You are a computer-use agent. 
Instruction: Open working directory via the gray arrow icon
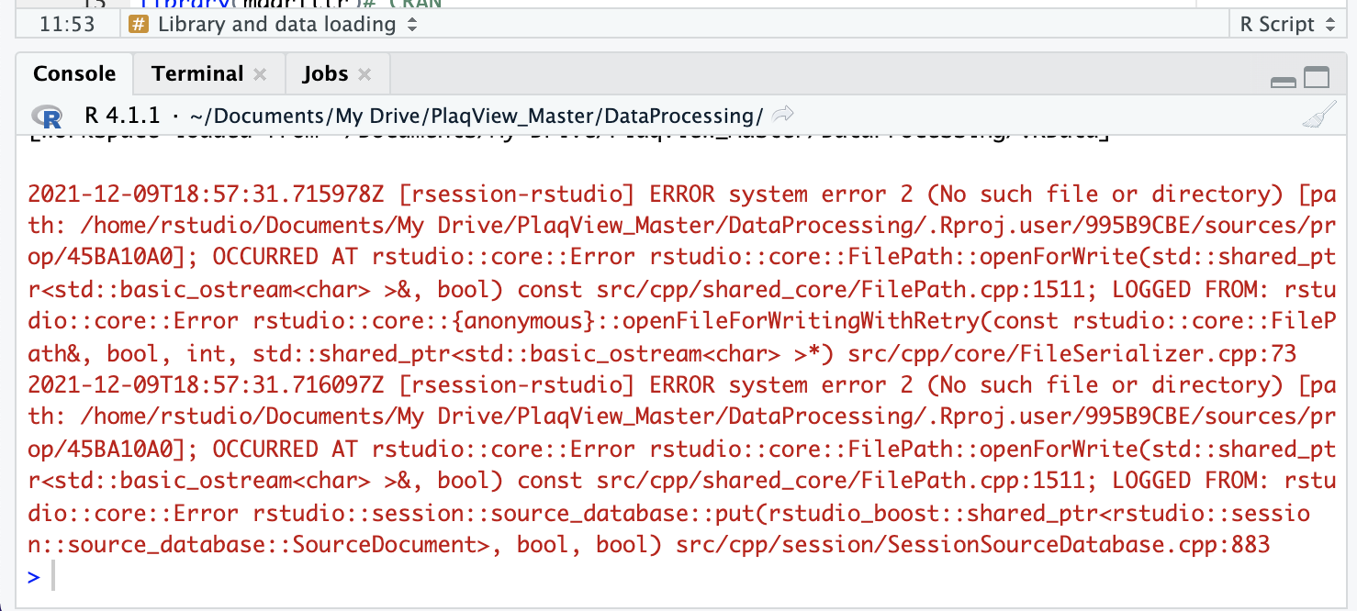pyautogui.click(x=782, y=113)
